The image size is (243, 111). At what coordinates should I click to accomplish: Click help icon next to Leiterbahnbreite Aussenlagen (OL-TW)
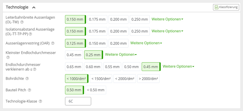(22, 22)
